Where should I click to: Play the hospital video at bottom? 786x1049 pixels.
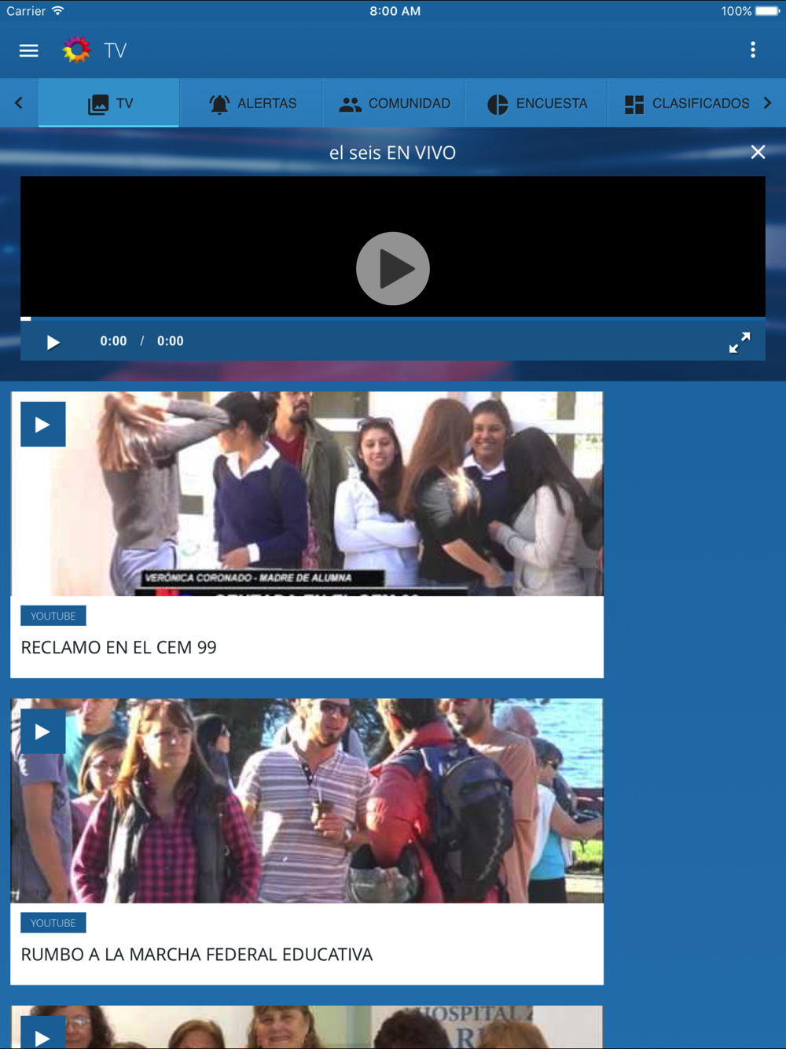pyautogui.click(x=43, y=1033)
